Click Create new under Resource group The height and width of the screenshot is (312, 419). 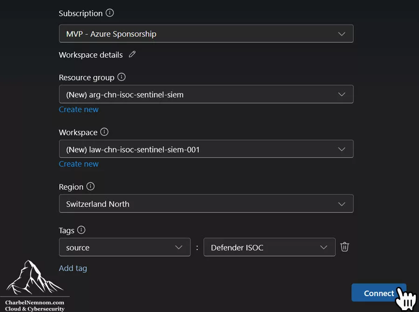tap(79, 109)
